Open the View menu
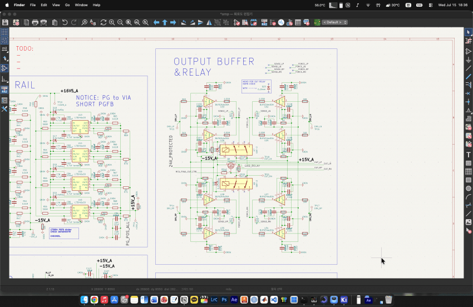 click(x=56, y=5)
